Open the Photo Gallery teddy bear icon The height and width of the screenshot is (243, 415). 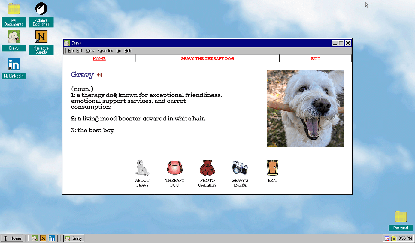pos(207,167)
